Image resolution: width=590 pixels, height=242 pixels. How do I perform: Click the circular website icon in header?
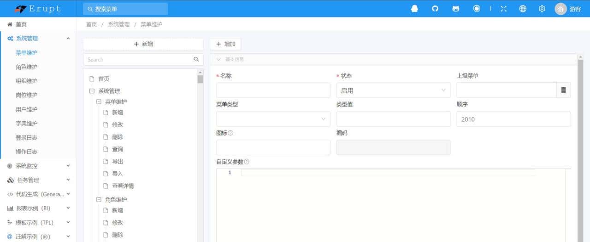pyautogui.click(x=477, y=9)
